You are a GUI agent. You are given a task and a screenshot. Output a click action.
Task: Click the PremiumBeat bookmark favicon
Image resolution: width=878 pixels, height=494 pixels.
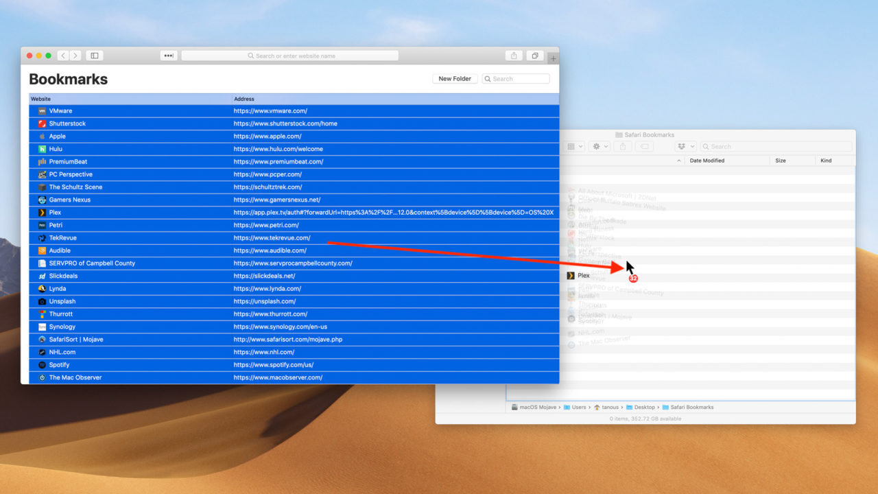42,162
